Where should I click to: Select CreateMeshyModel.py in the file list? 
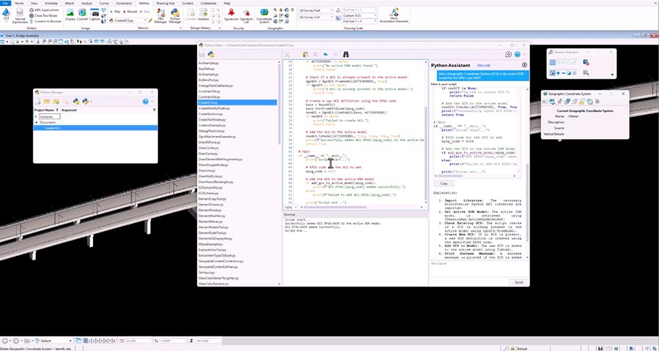[x=215, y=109]
